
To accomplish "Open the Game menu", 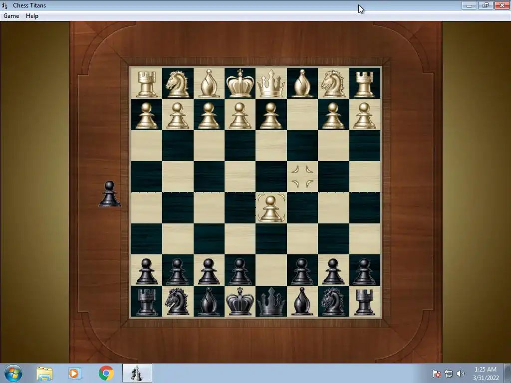I will point(11,16).
